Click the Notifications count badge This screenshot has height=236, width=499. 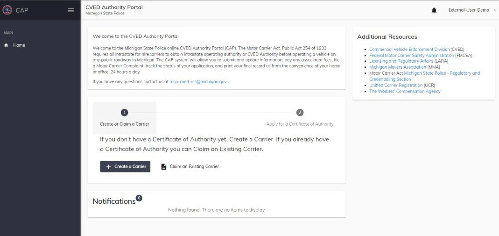pos(139,198)
